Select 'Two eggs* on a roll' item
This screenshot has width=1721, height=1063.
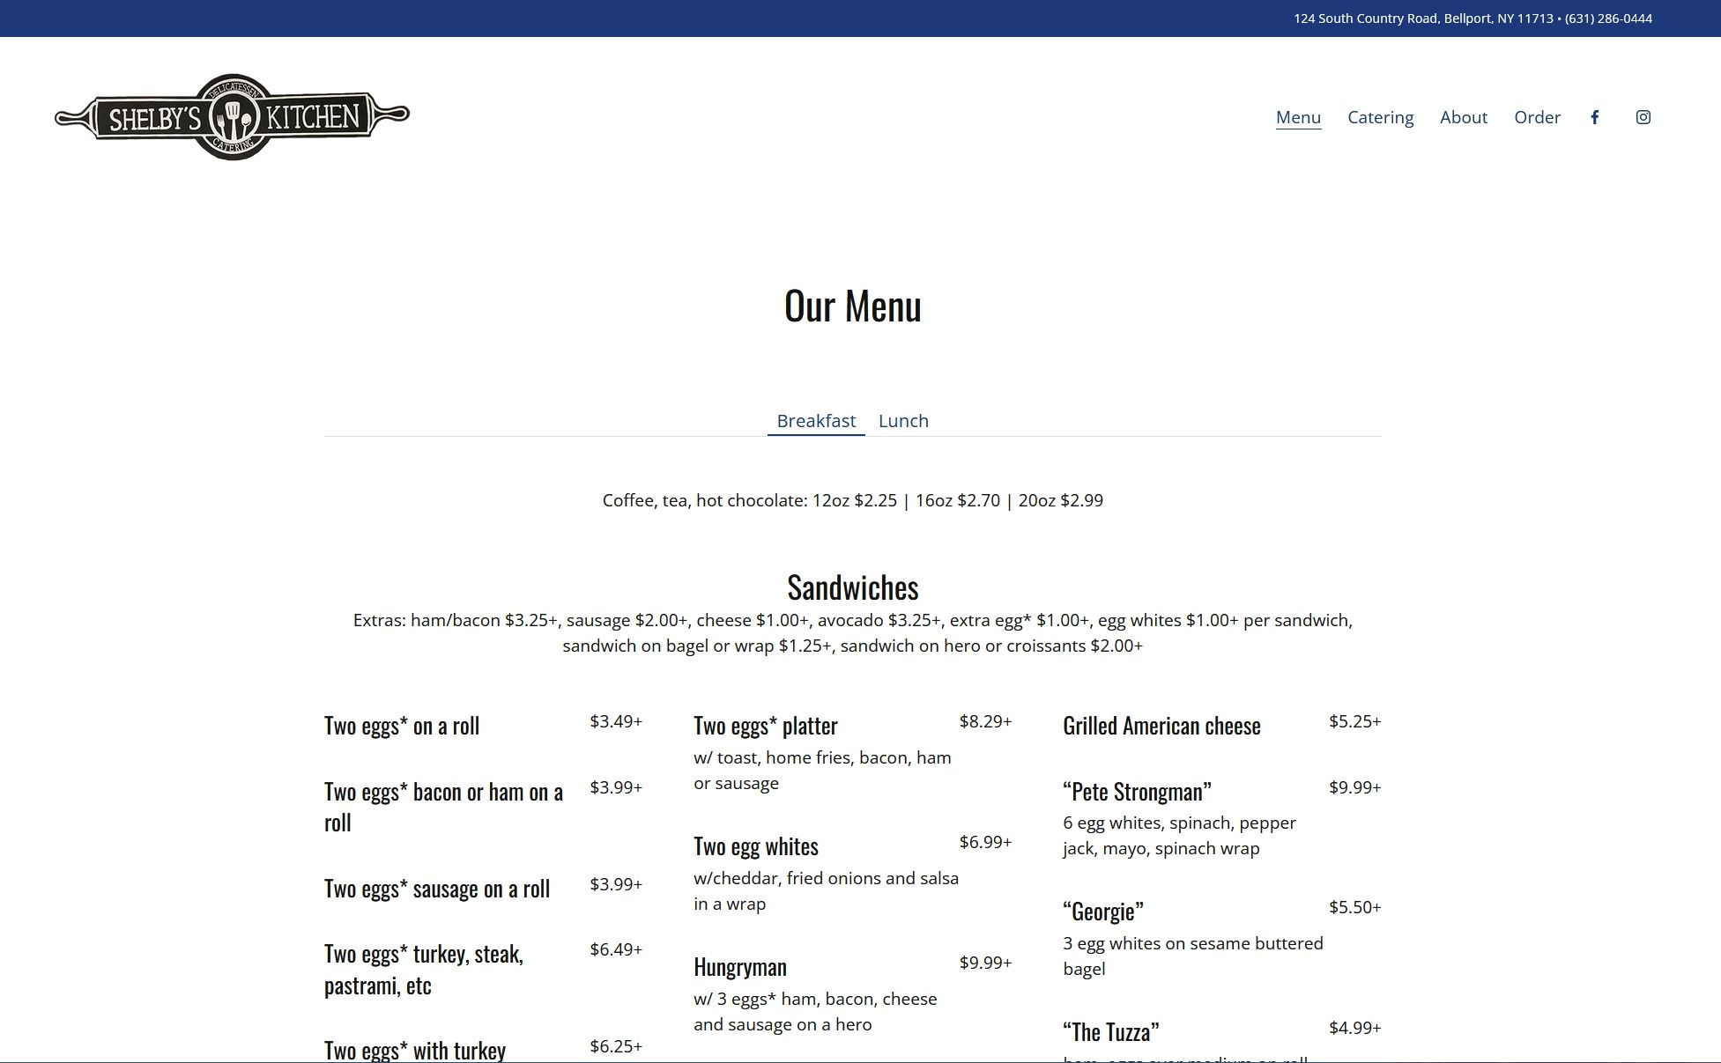point(402,726)
